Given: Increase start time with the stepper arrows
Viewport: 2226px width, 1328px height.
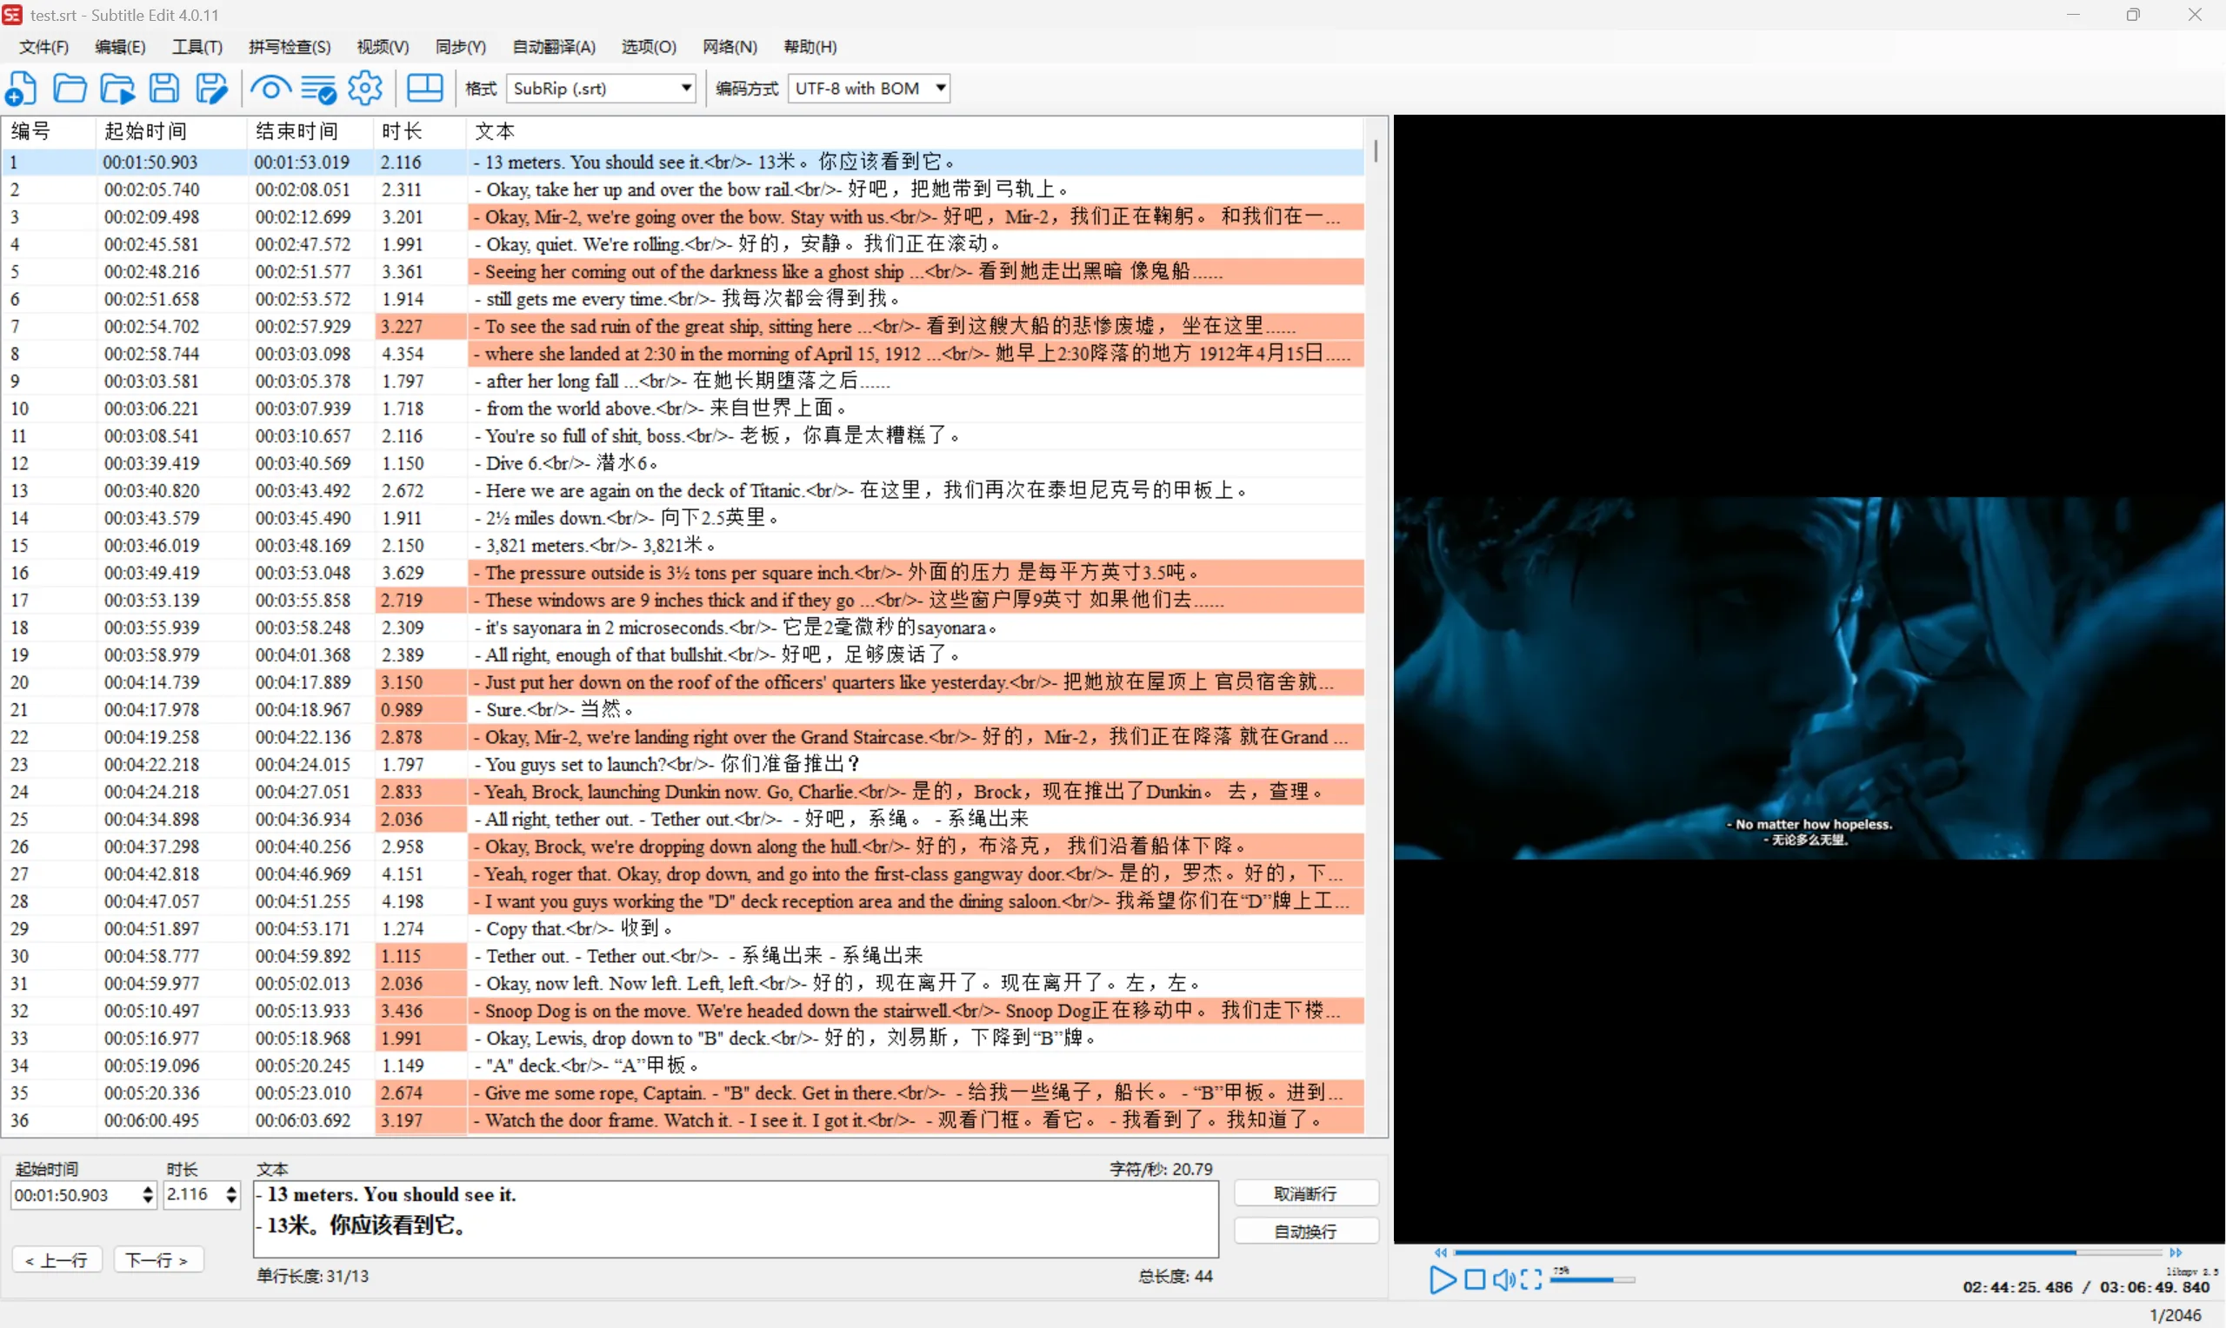Looking at the screenshot, I should 148,1190.
